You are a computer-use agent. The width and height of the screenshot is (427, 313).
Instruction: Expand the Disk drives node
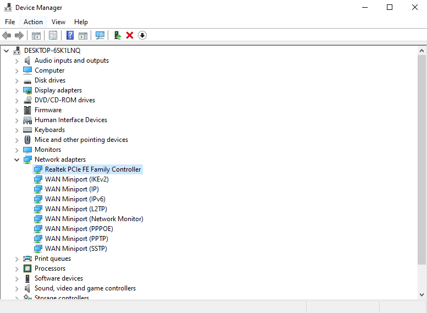click(x=16, y=80)
